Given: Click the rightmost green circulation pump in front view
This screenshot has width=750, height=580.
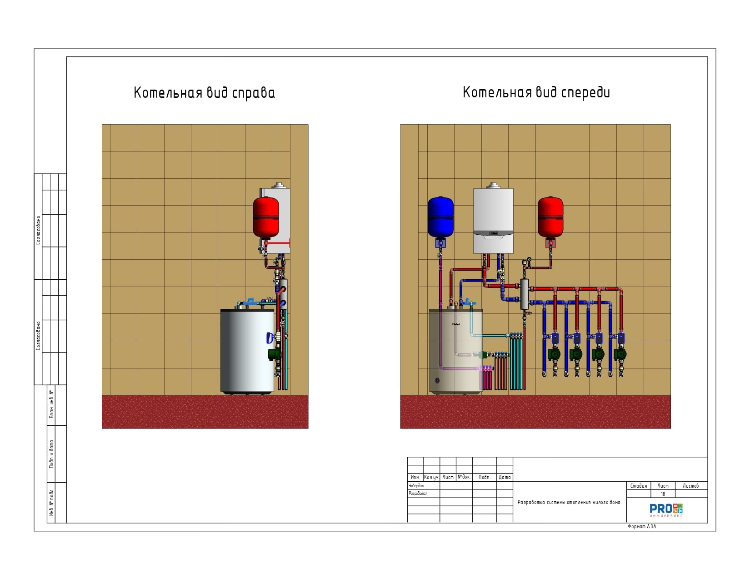Looking at the screenshot, I should click(x=620, y=353).
